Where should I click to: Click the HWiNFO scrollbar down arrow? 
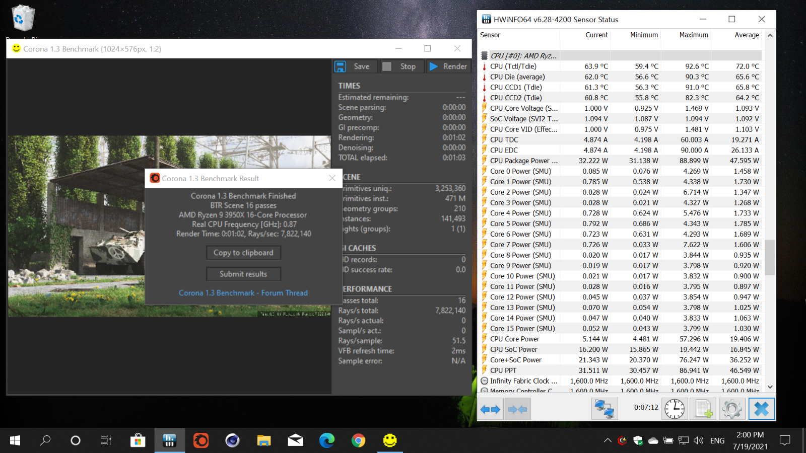point(770,387)
